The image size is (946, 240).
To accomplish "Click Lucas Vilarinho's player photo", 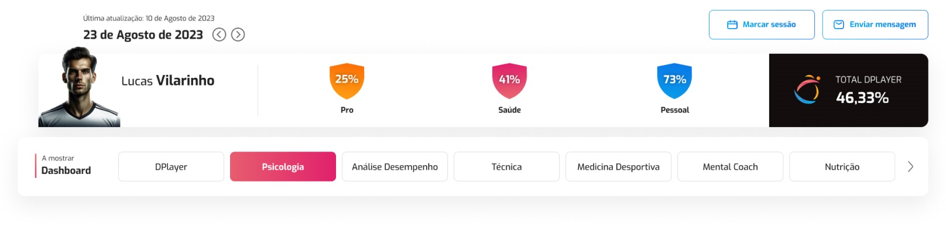I will (80, 88).
